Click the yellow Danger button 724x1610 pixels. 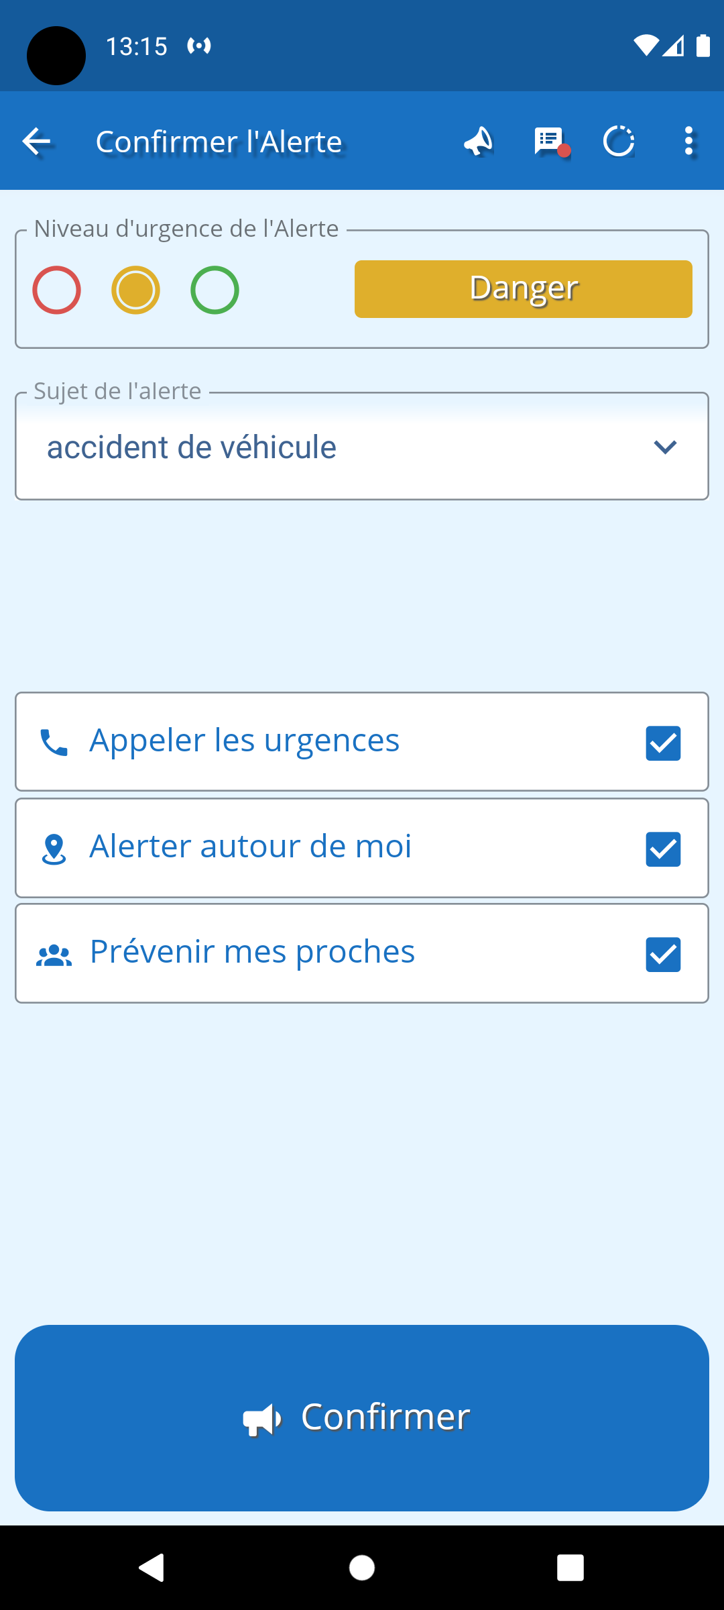(523, 289)
